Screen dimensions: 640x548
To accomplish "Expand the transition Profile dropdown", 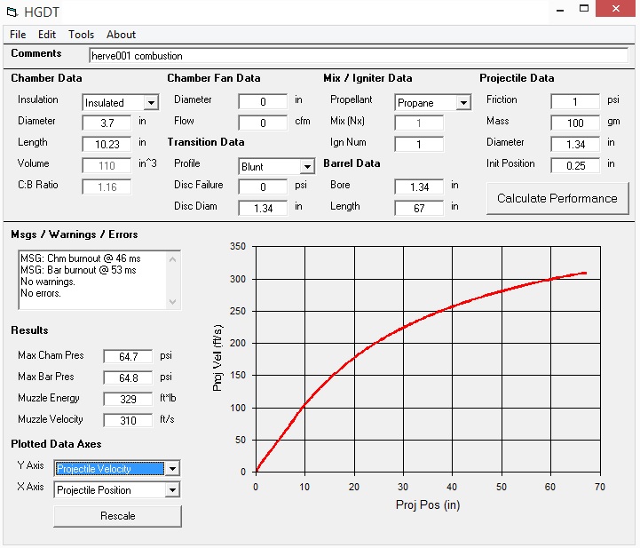I will (x=306, y=167).
